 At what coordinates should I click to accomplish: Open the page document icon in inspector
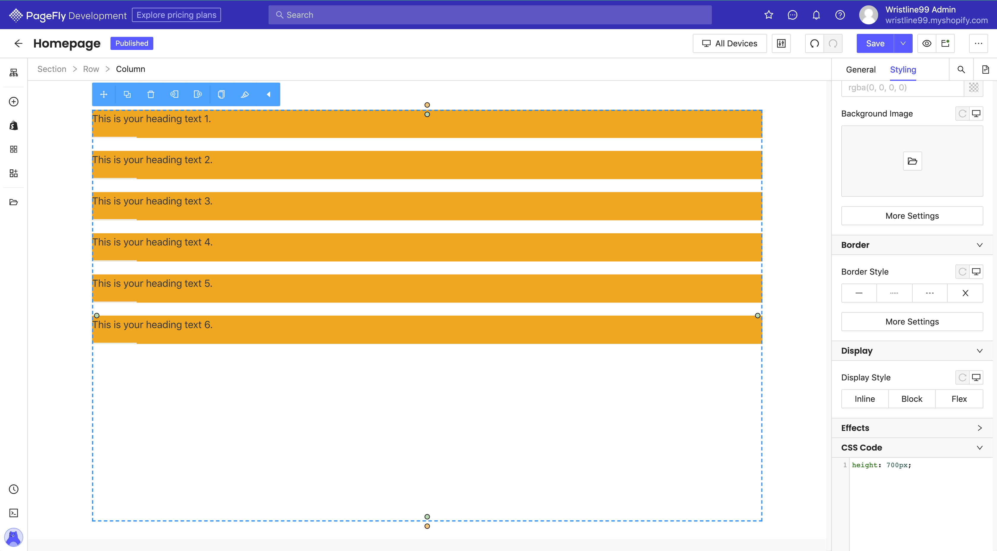(985, 70)
